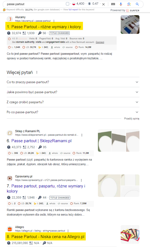Expand question Po co passe-partout?
Screen dimensions: 150x247
73,112
